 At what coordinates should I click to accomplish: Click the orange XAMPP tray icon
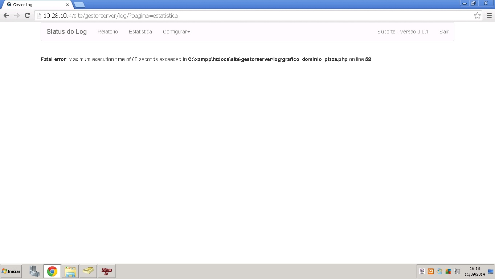coord(431,271)
